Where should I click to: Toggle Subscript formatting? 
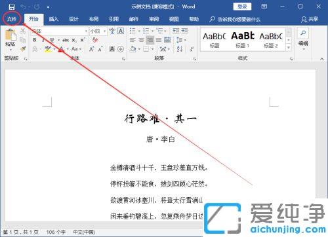point(74,40)
